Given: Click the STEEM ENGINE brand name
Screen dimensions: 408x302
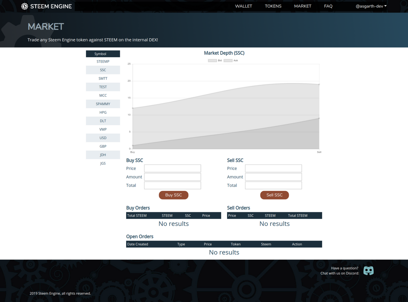Looking at the screenshot, I should coord(51,6).
